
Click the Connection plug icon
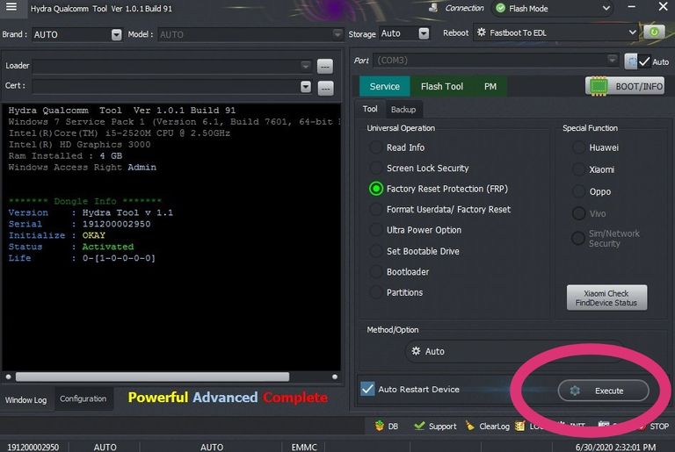click(x=433, y=8)
